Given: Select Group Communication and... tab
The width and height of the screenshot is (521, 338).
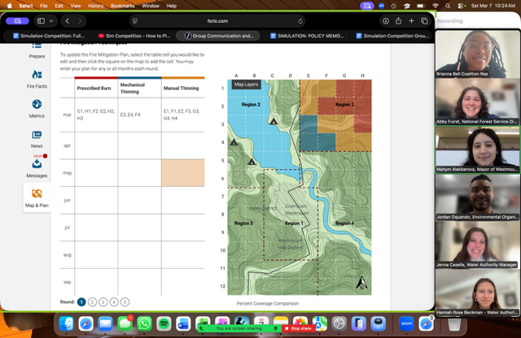Looking at the screenshot, I should (218, 36).
